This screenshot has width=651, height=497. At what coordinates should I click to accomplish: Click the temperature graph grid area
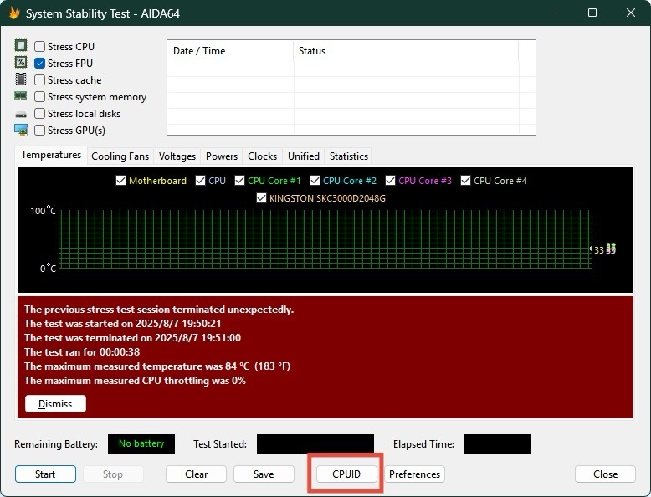pyautogui.click(x=325, y=239)
